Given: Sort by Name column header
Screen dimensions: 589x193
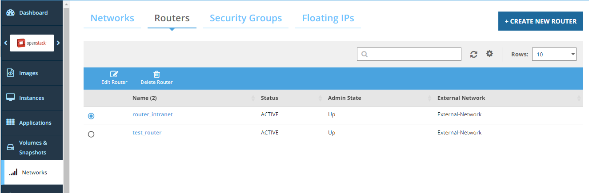Looking at the screenshot, I should [144, 98].
